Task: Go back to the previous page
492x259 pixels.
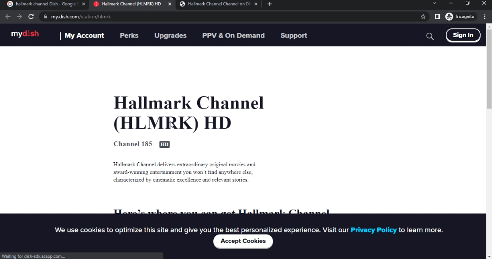Action: click(x=8, y=17)
